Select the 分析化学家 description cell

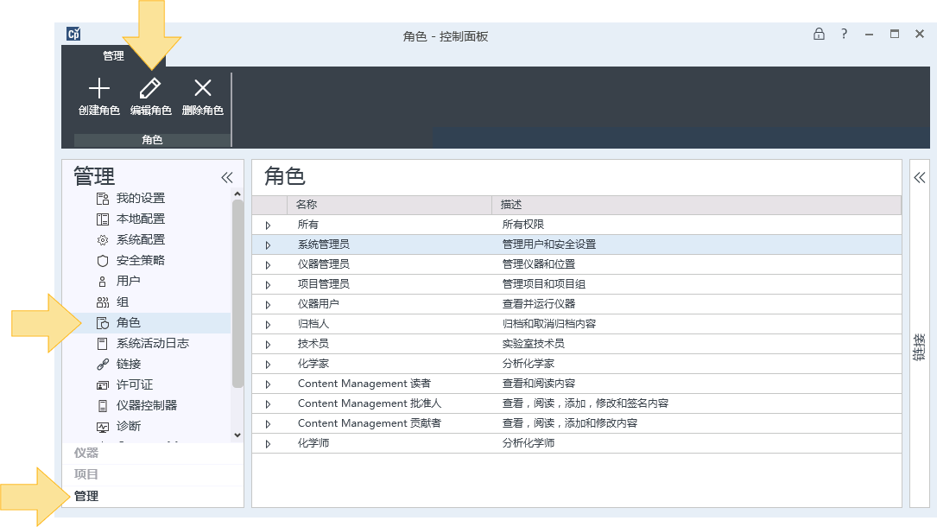pyautogui.click(x=529, y=363)
